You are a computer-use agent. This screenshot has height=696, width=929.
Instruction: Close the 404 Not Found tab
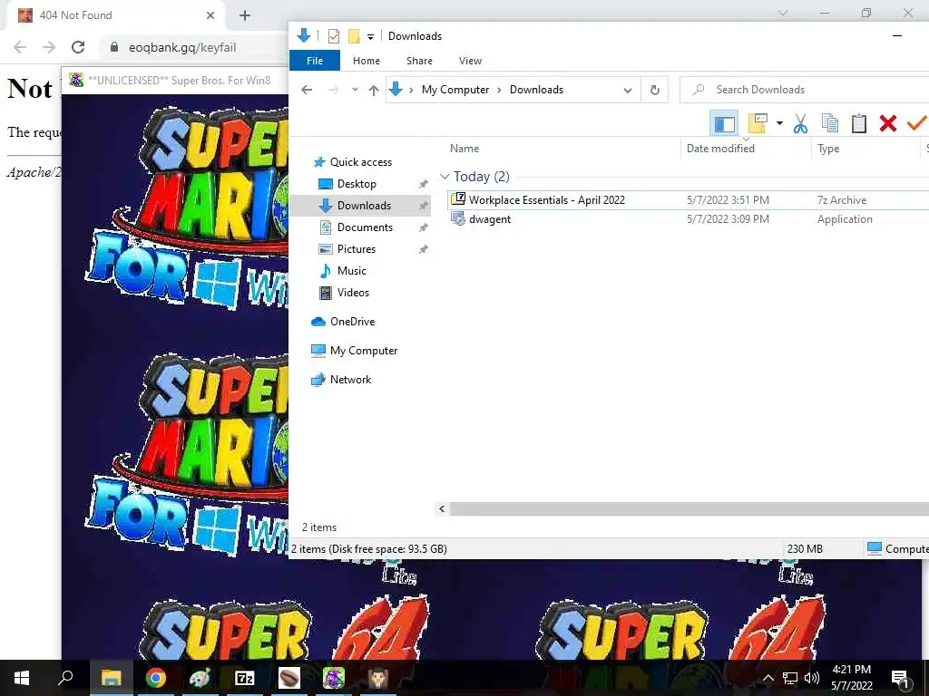point(210,15)
